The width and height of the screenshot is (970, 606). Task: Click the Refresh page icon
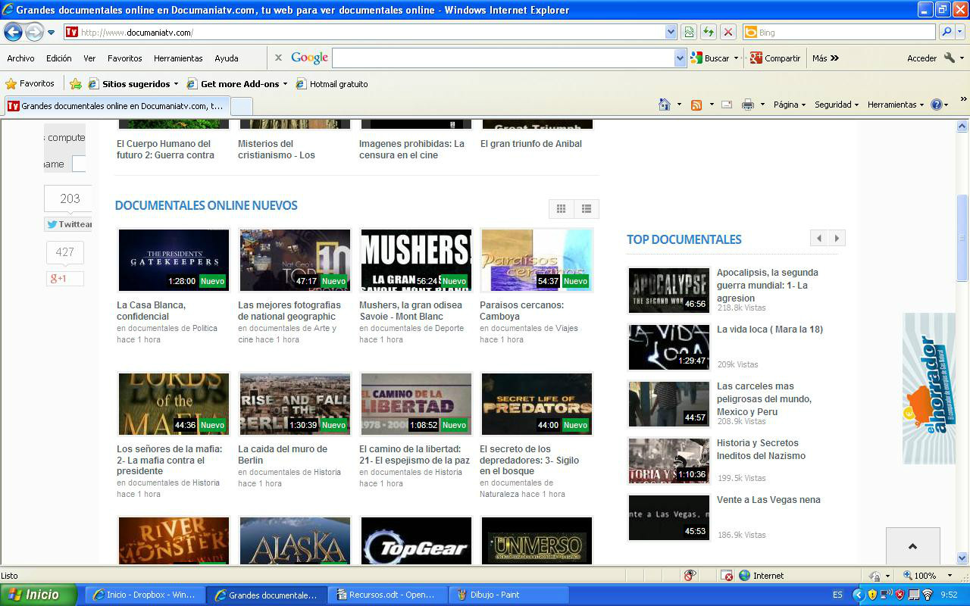708,32
